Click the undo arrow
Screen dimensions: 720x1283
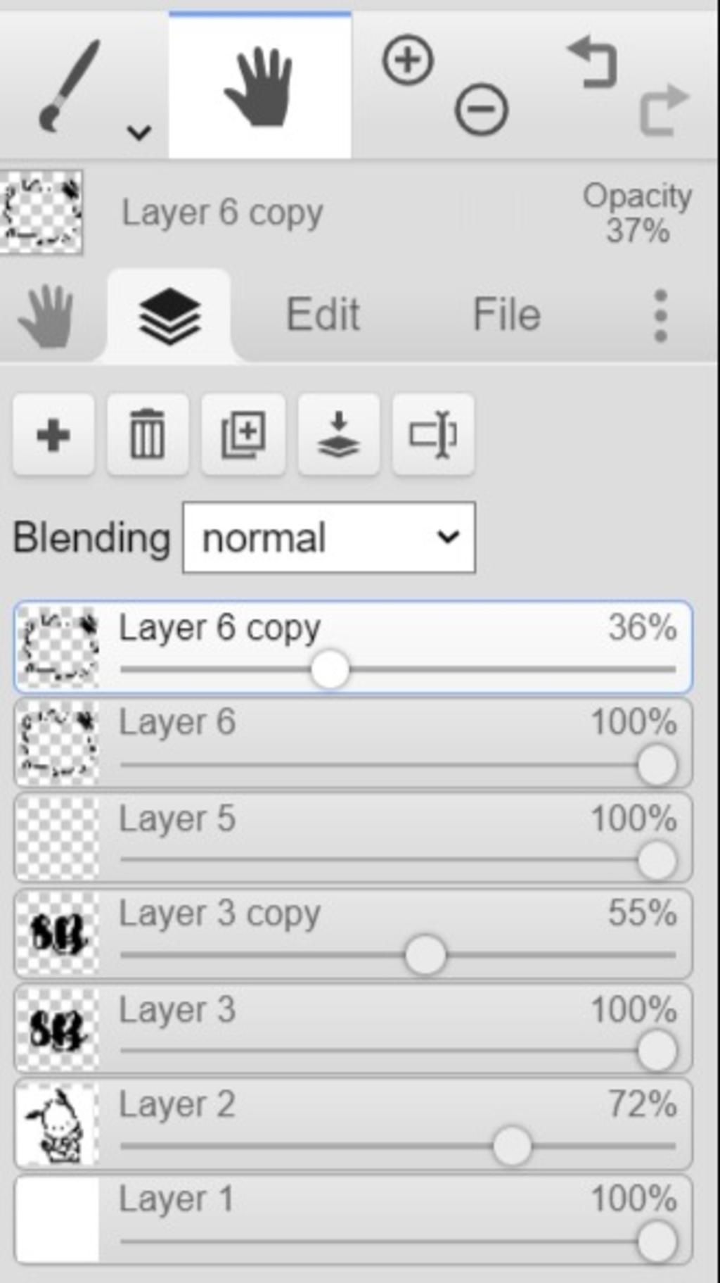(x=592, y=63)
